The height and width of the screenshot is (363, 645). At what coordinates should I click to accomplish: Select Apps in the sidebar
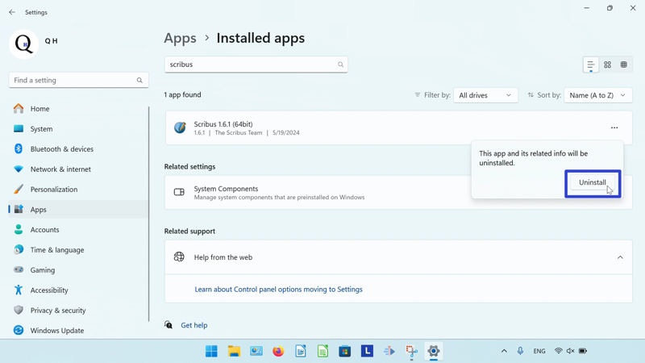click(x=78, y=210)
